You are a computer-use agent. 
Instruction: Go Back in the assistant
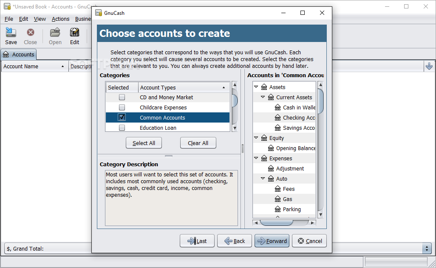pos(235,241)
